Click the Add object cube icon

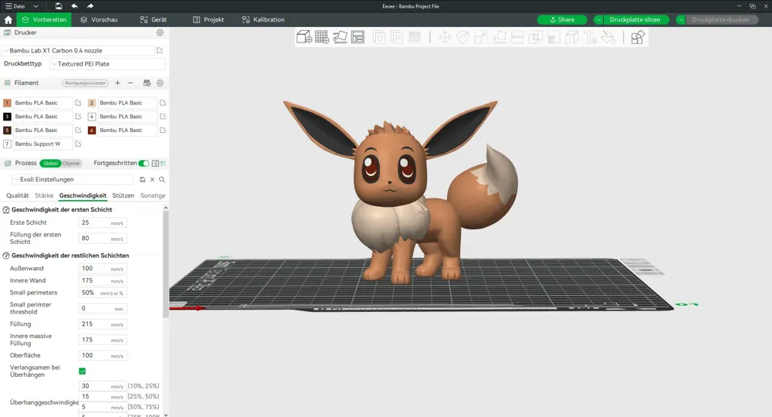pos(304,37)
